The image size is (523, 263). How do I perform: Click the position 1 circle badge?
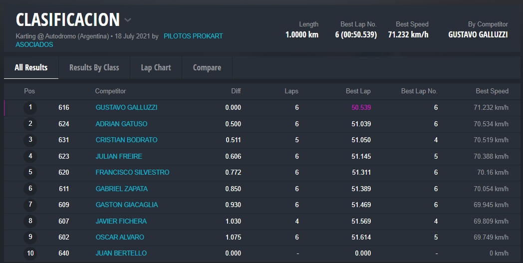30,107
